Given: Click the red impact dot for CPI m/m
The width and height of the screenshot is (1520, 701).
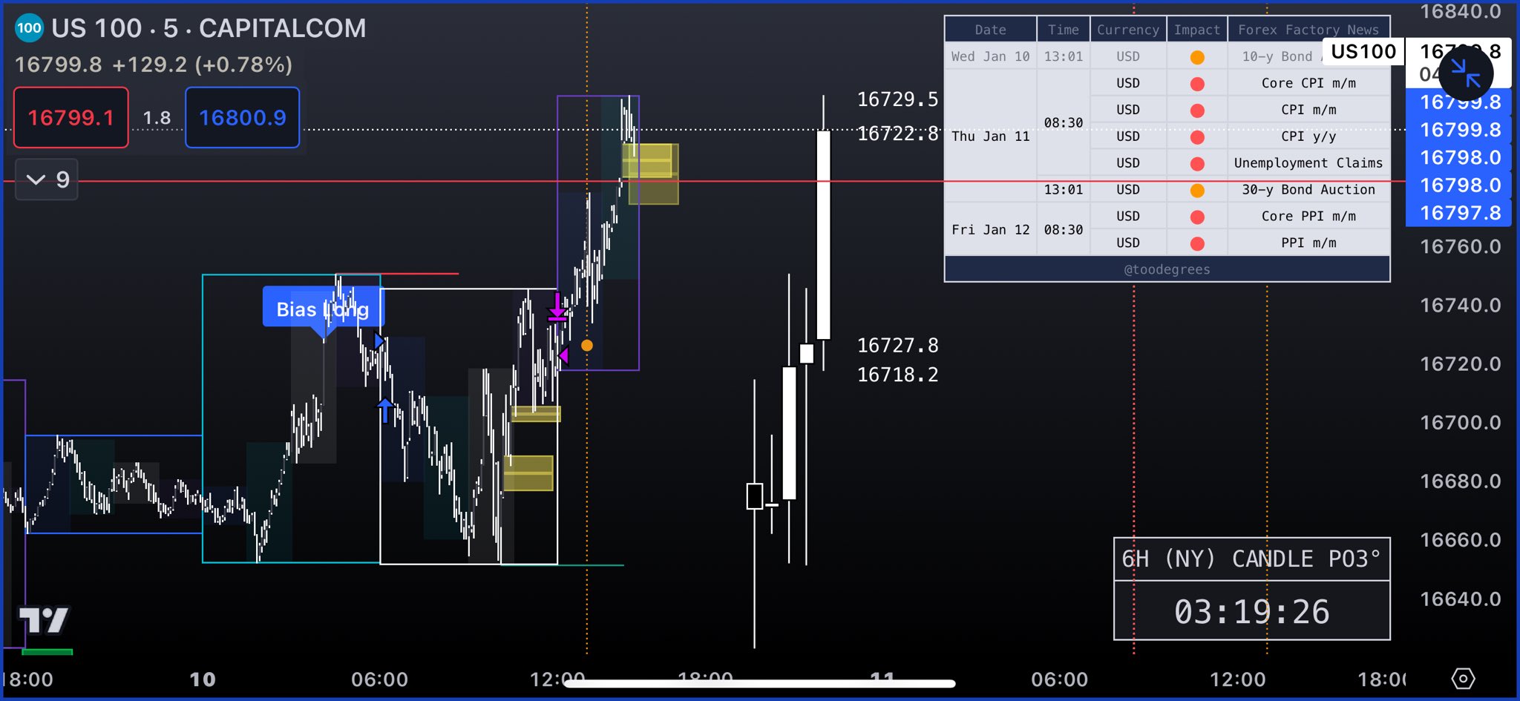Looking at the screenshot, I should [1197, 111].
